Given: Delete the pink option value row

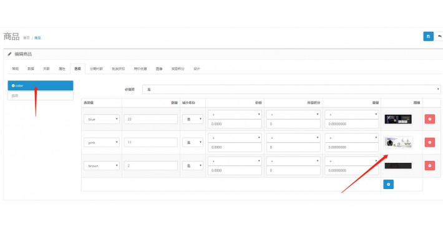Looking at the screenshot, I should pyautogui.click(x=430, y=142).
